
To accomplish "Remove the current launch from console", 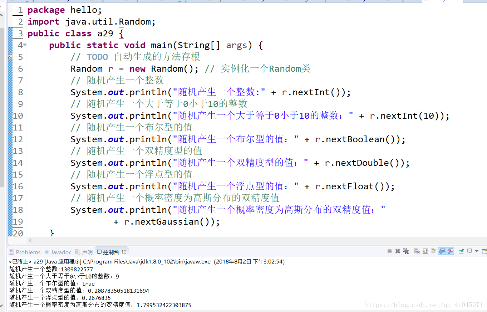I will tap(398, 251).
